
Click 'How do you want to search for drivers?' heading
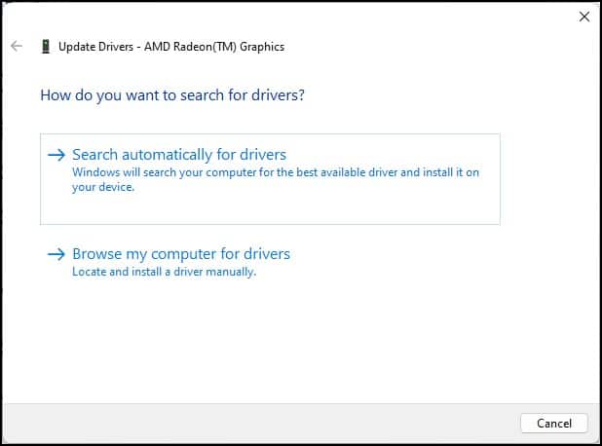click(172, 95)
